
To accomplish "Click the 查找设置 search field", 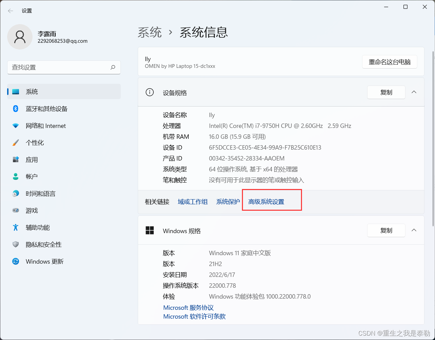I will pos(64,67).
